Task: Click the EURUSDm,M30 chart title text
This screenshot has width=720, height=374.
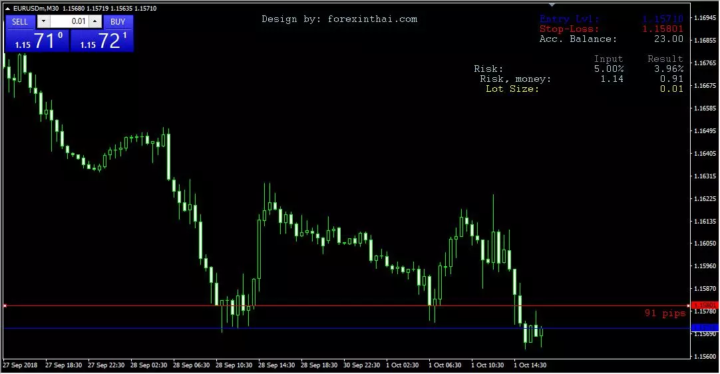Action: coord(32,9)
